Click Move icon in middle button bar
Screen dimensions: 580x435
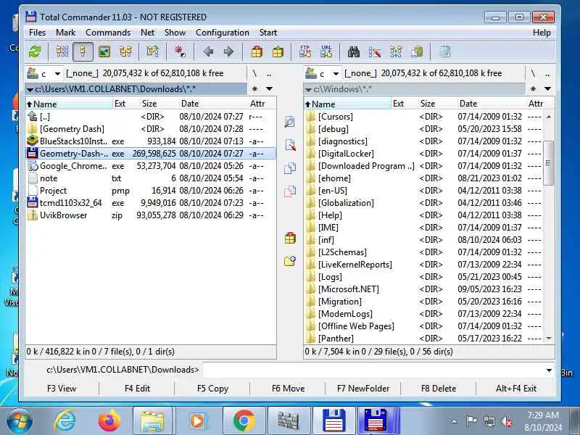point(290,191)
